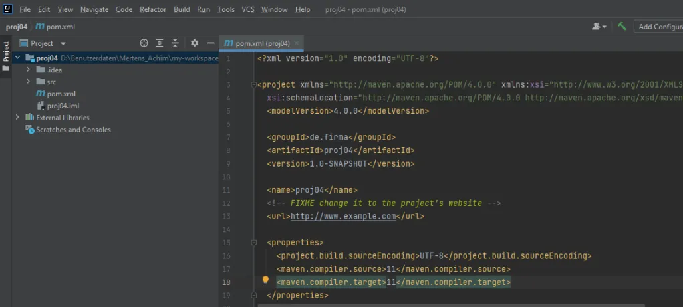
Task: Click the IntelliJ IDEA logo icon
Action: [x=8, y=9]
